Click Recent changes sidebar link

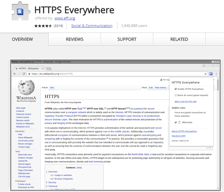[x=25, y=144]
